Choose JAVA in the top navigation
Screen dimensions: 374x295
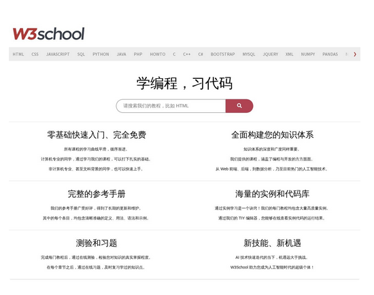tap(122, 54)
